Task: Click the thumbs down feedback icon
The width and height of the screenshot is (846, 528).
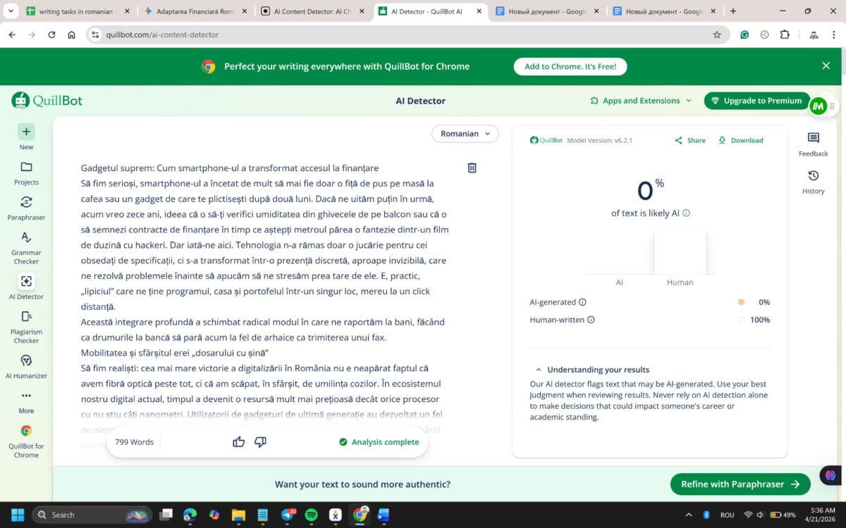Action: 260,441
